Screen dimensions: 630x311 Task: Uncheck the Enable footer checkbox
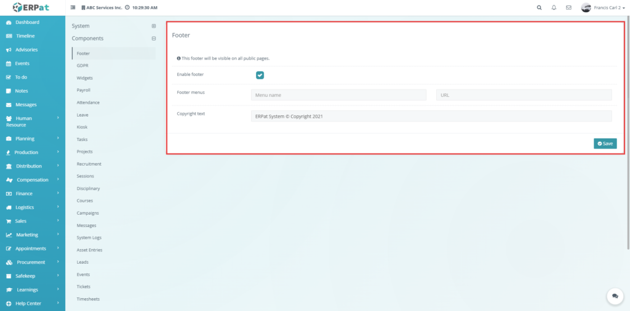coord(260,75)
